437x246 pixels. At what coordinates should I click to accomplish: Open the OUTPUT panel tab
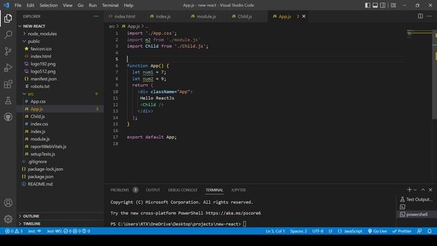[153, 190]
